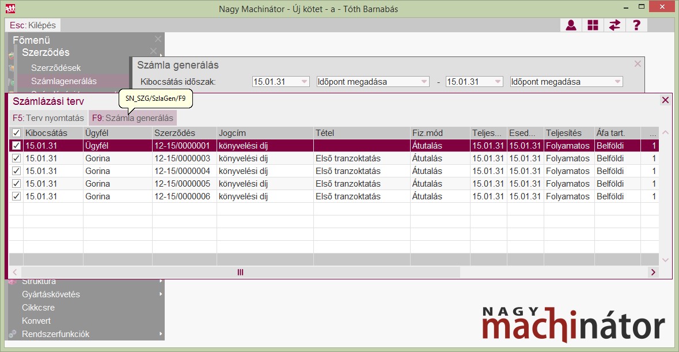
Task: Open Szerződések in the main menu
Action: (x=56, y=67)
